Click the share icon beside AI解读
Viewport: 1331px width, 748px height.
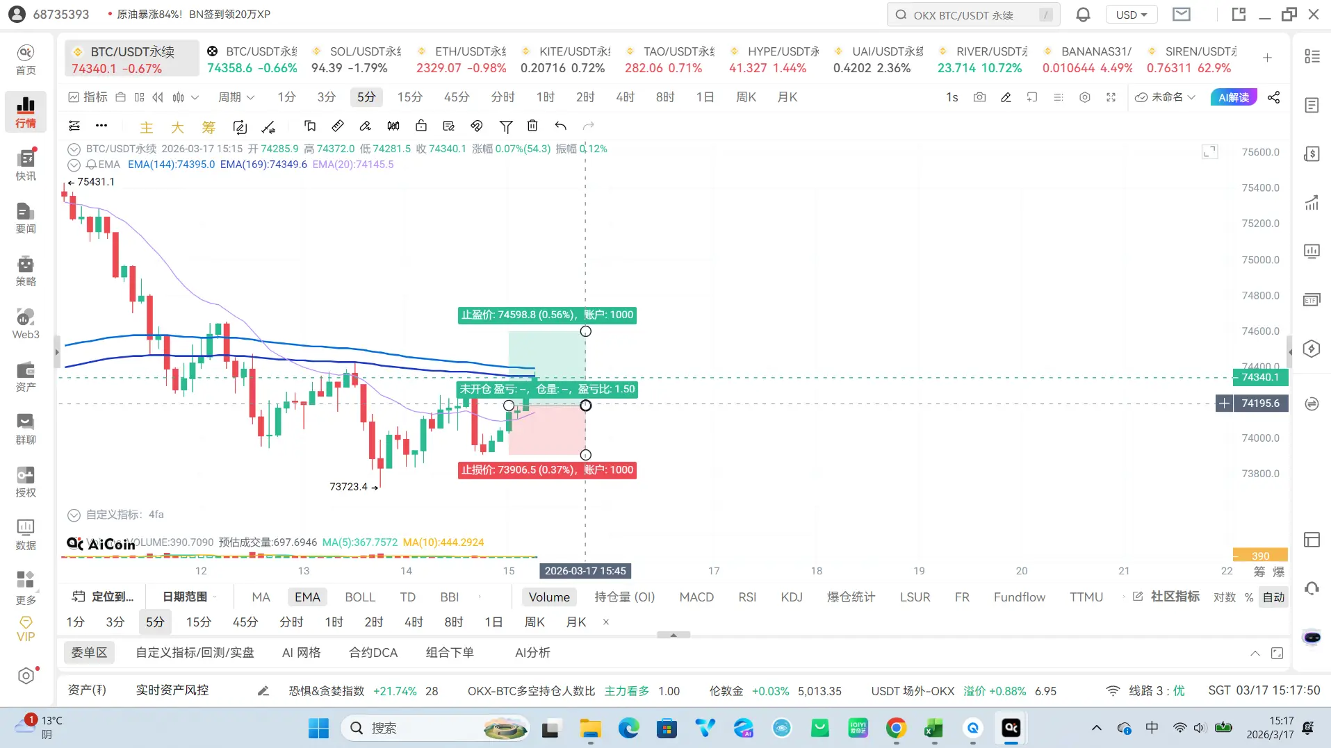pyautogui.click(x=1273, y=97)
